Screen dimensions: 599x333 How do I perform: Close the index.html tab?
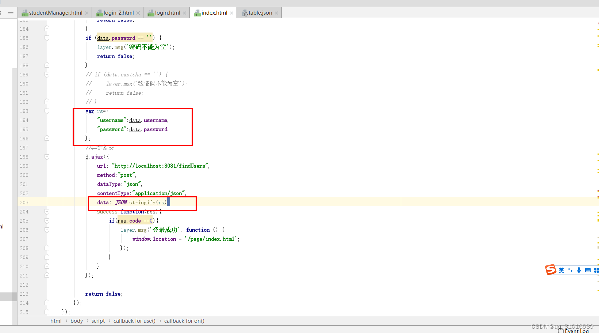pyautogui.click(x=231, y=13)
